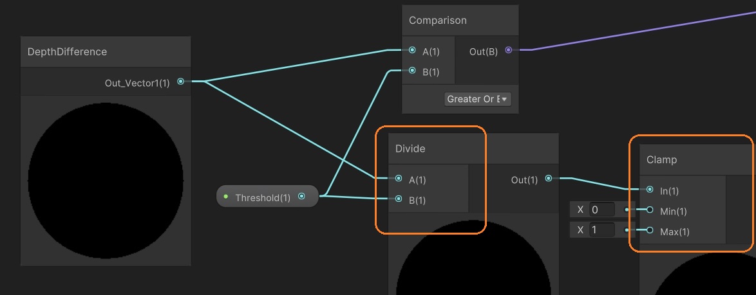Open the Greater Or Equal comparison dropdown
756x295 pixels.
point(477,99)
